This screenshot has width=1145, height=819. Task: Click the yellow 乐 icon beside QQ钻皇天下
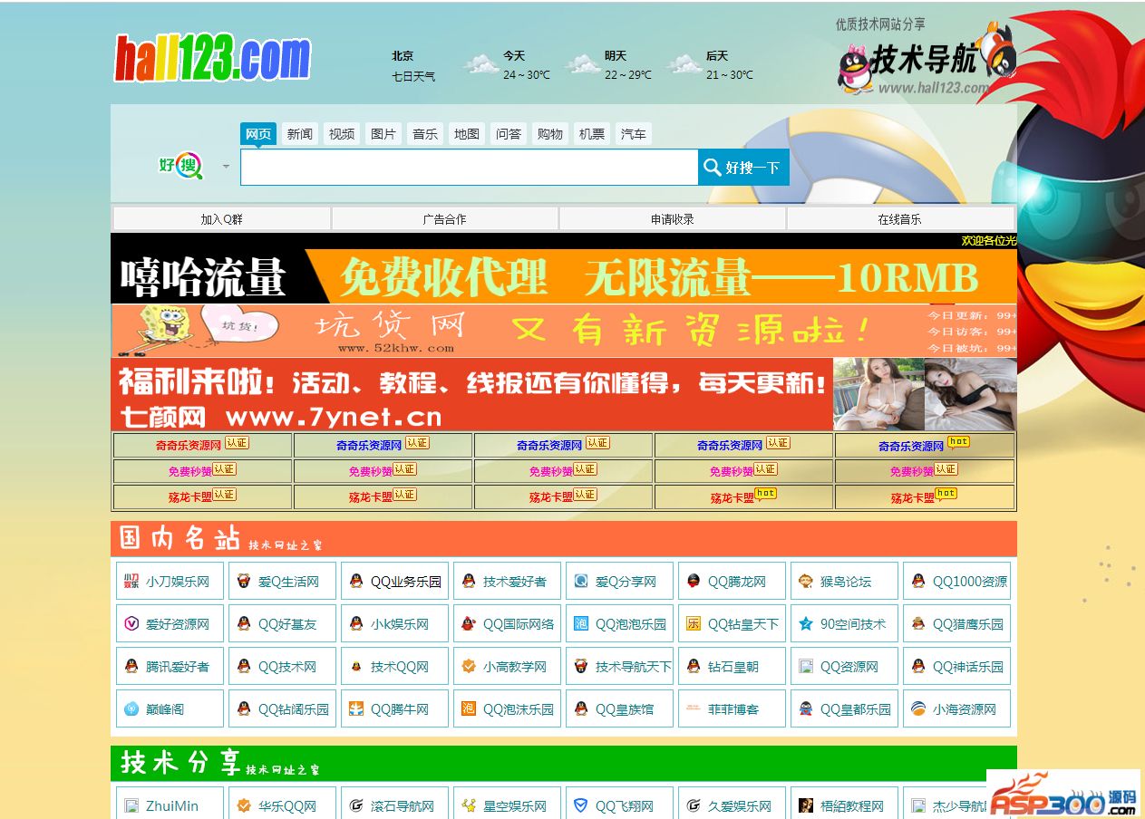[x=694, y=624]
